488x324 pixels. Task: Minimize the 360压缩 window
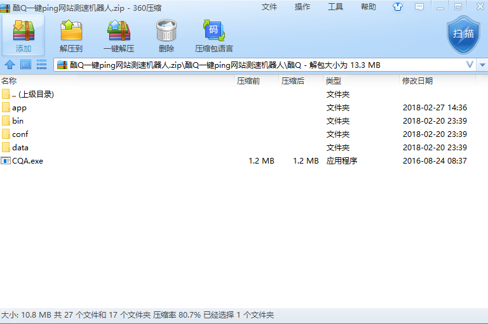click(440, 7)
